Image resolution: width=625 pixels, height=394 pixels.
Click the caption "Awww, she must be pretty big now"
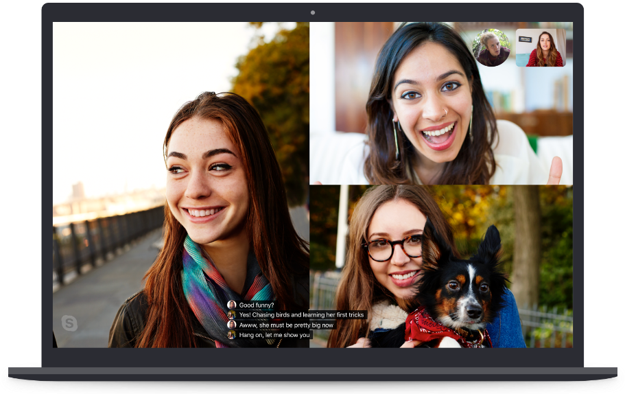pyautogui.click(x=286, y=325)
